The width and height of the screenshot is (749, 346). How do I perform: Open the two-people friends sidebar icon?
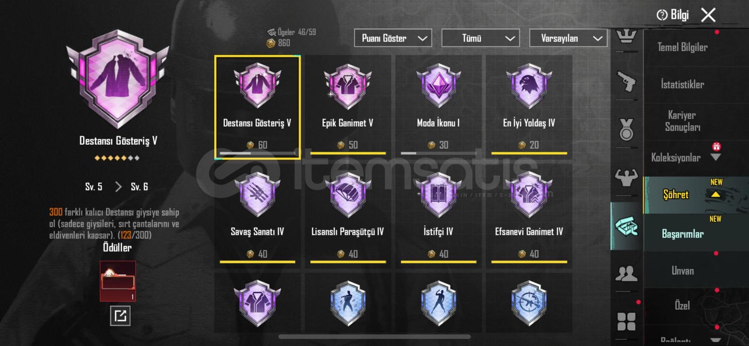coord(626,273)
